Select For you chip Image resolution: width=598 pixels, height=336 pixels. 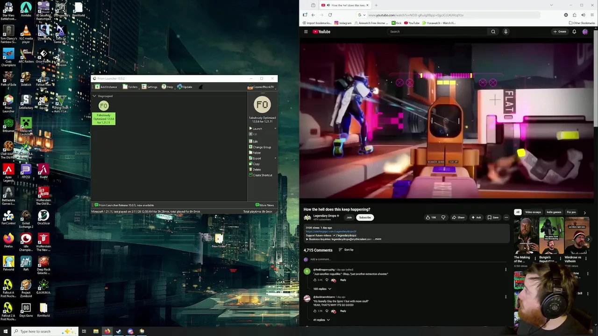click(571, 212)
